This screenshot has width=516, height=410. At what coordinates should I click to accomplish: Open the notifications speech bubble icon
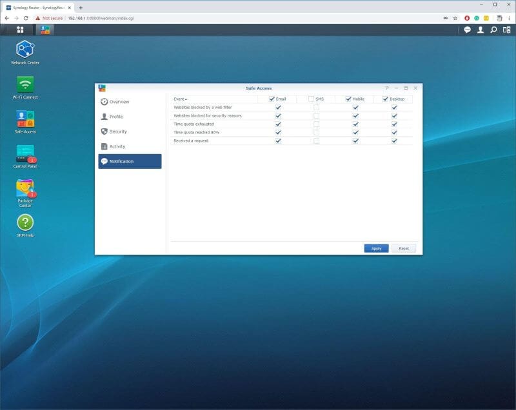466,30
